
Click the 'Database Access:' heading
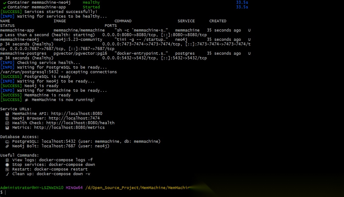click(x=19, y=137)
